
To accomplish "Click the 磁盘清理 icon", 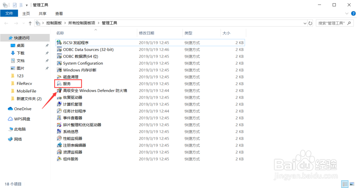I will click(59, 77).
